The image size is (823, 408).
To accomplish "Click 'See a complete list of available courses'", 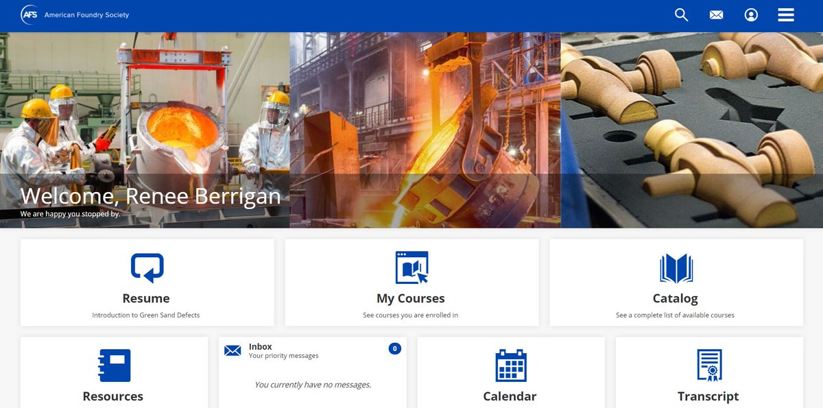I will tap(675, 315).
